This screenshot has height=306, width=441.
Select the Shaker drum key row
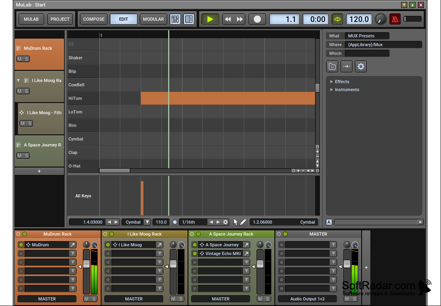click(83, 58)
